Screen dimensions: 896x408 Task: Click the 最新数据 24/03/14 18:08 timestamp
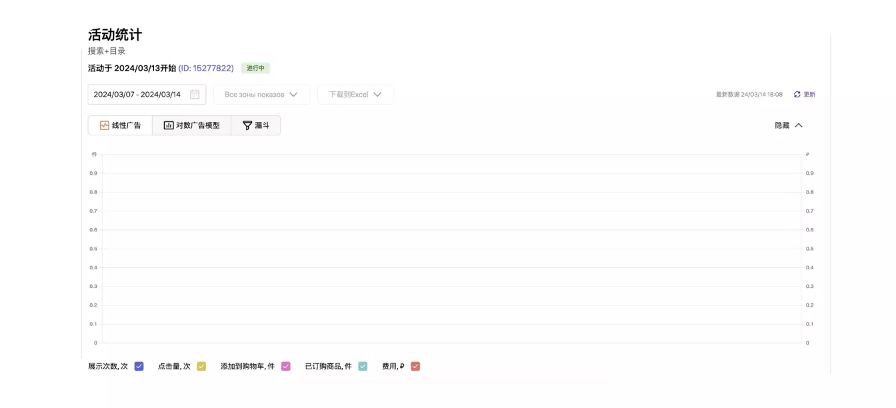click(749, 95)
